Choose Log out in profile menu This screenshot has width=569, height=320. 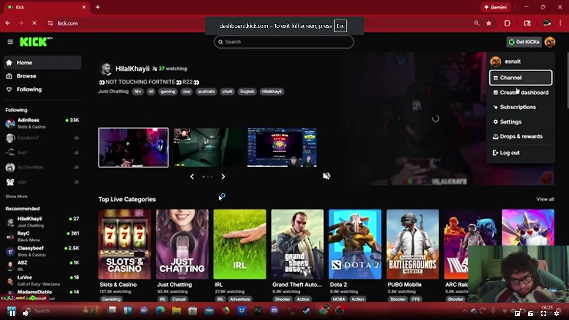521,152
